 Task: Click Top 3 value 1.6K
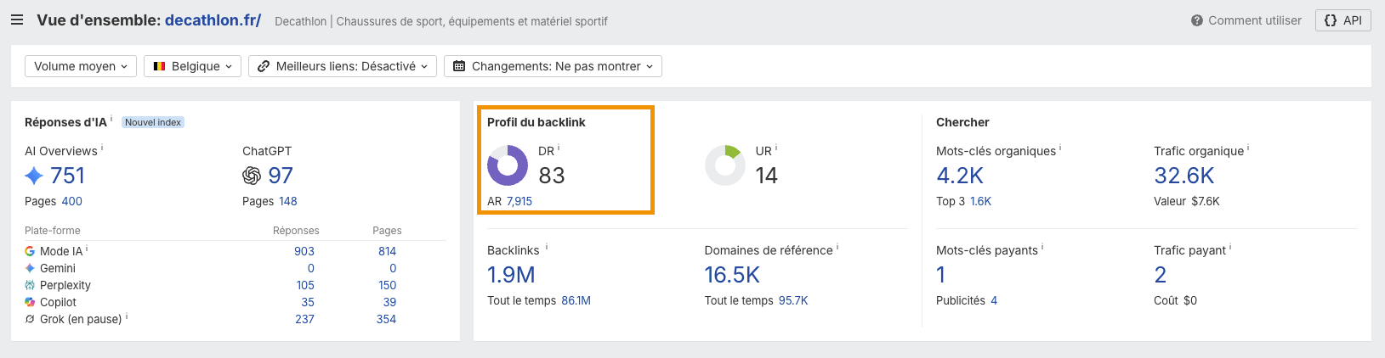pyautogui.click(x=981, y=201)
